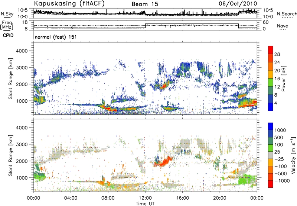This screenshot has height=206, width=297.
Task: Pick the gray -25 to 25 Velocity segment
Action: coord(271,155)
